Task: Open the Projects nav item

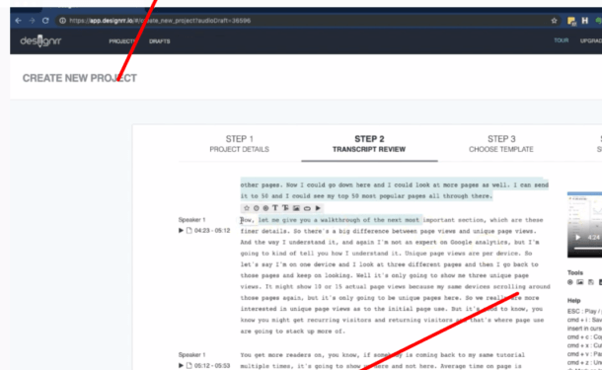Action: tap(121, 41)
